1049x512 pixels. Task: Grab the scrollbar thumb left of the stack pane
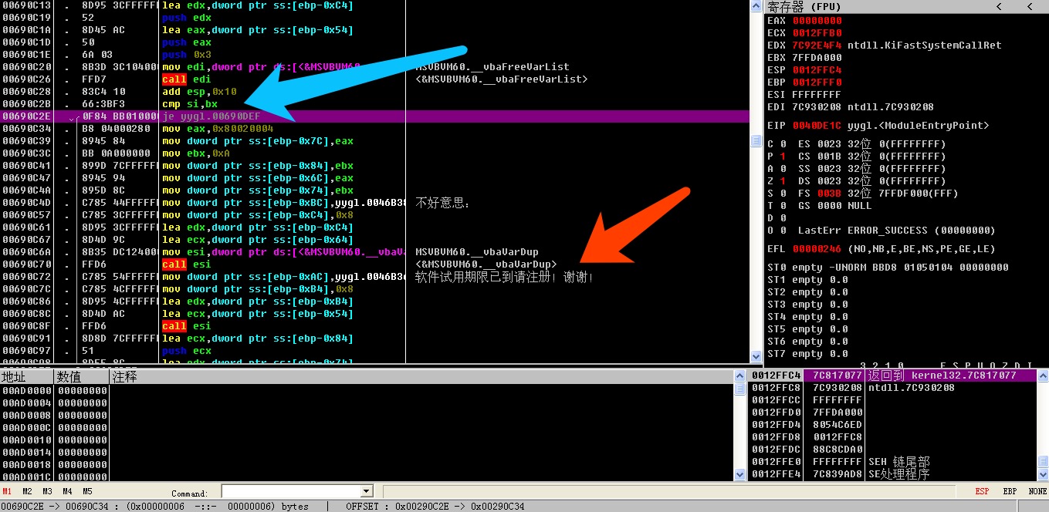(x=739, y=389)
